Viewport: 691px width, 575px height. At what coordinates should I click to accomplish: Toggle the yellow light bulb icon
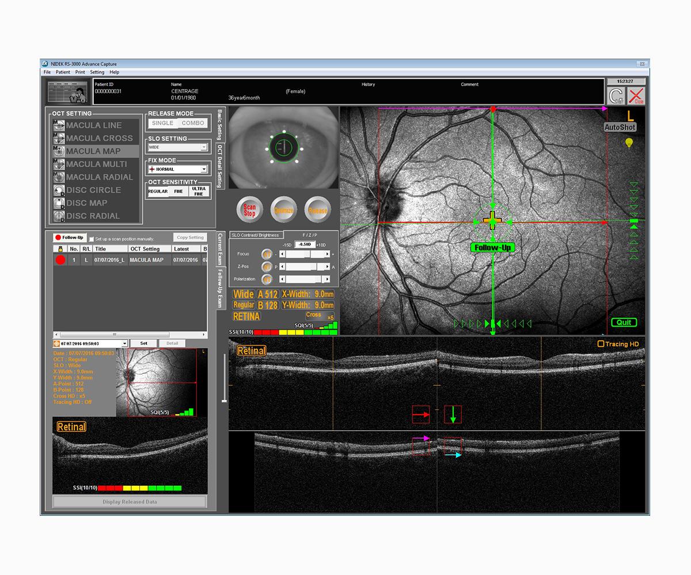(629, 143)
